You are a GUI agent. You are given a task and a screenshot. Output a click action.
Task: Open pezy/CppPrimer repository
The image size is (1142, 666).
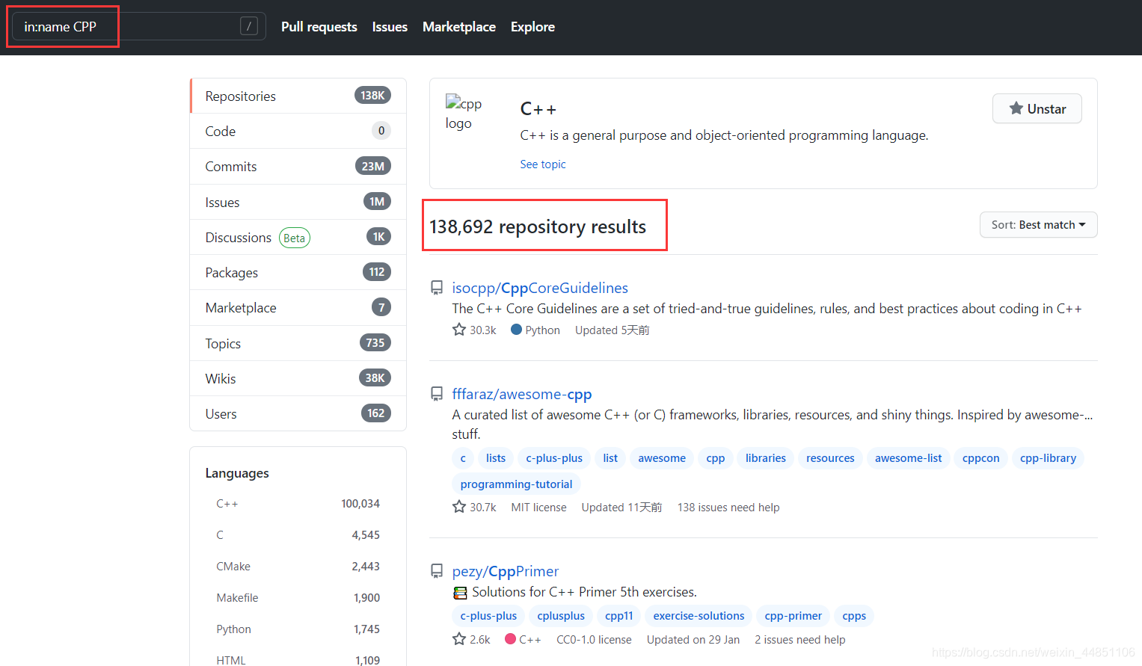coord(506,571)
